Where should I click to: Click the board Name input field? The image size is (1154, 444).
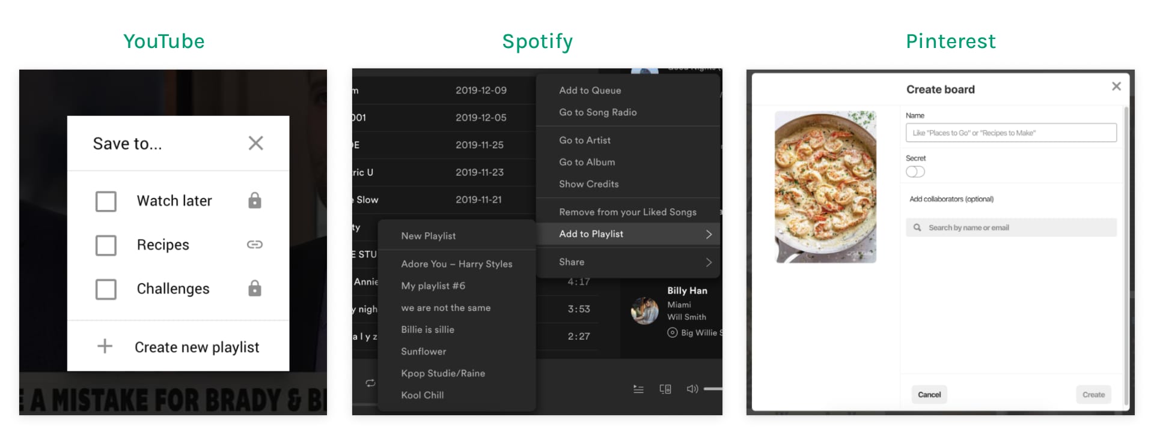[1011, 133]
